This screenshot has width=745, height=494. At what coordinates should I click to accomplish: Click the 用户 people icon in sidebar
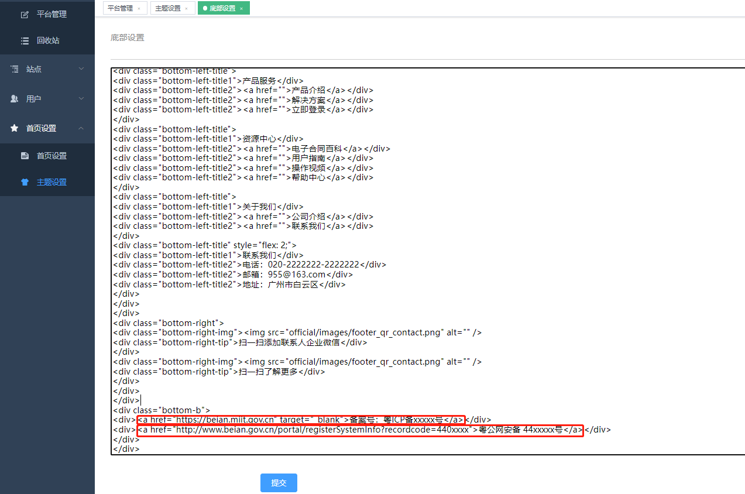(15, 99)
